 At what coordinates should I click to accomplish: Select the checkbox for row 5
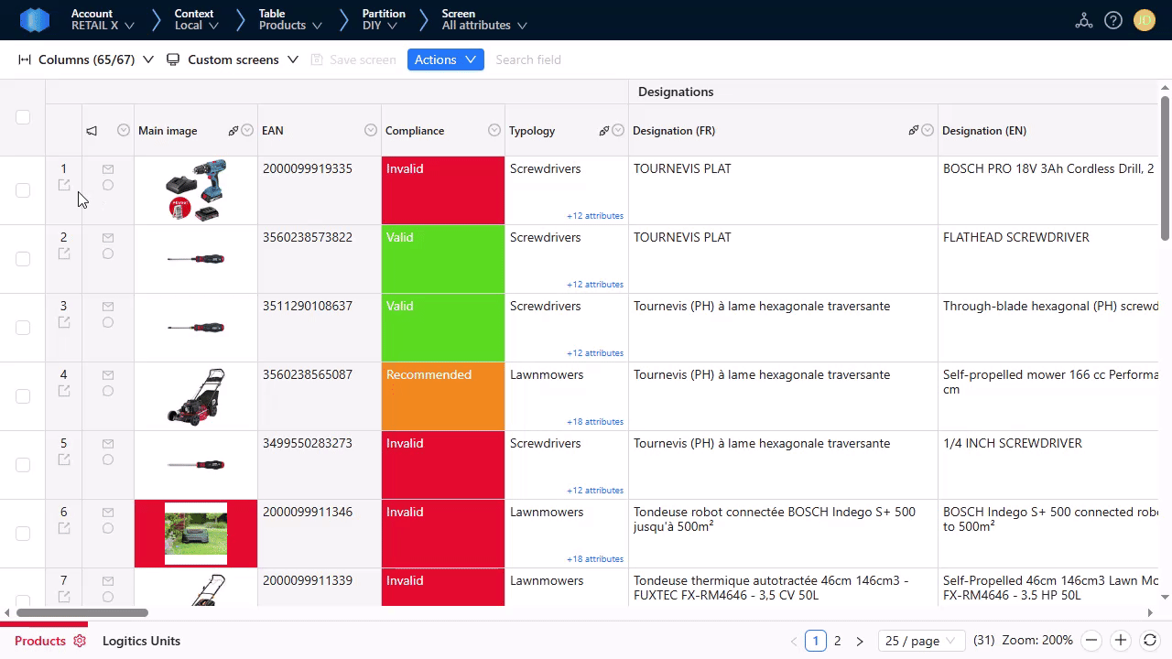[23, 465]
